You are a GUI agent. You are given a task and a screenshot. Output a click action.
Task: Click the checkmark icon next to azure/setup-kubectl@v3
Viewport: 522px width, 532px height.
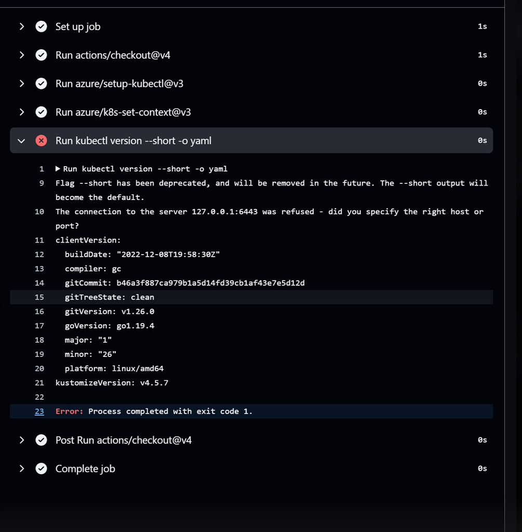pyautogui.click(x=41, y=84)
